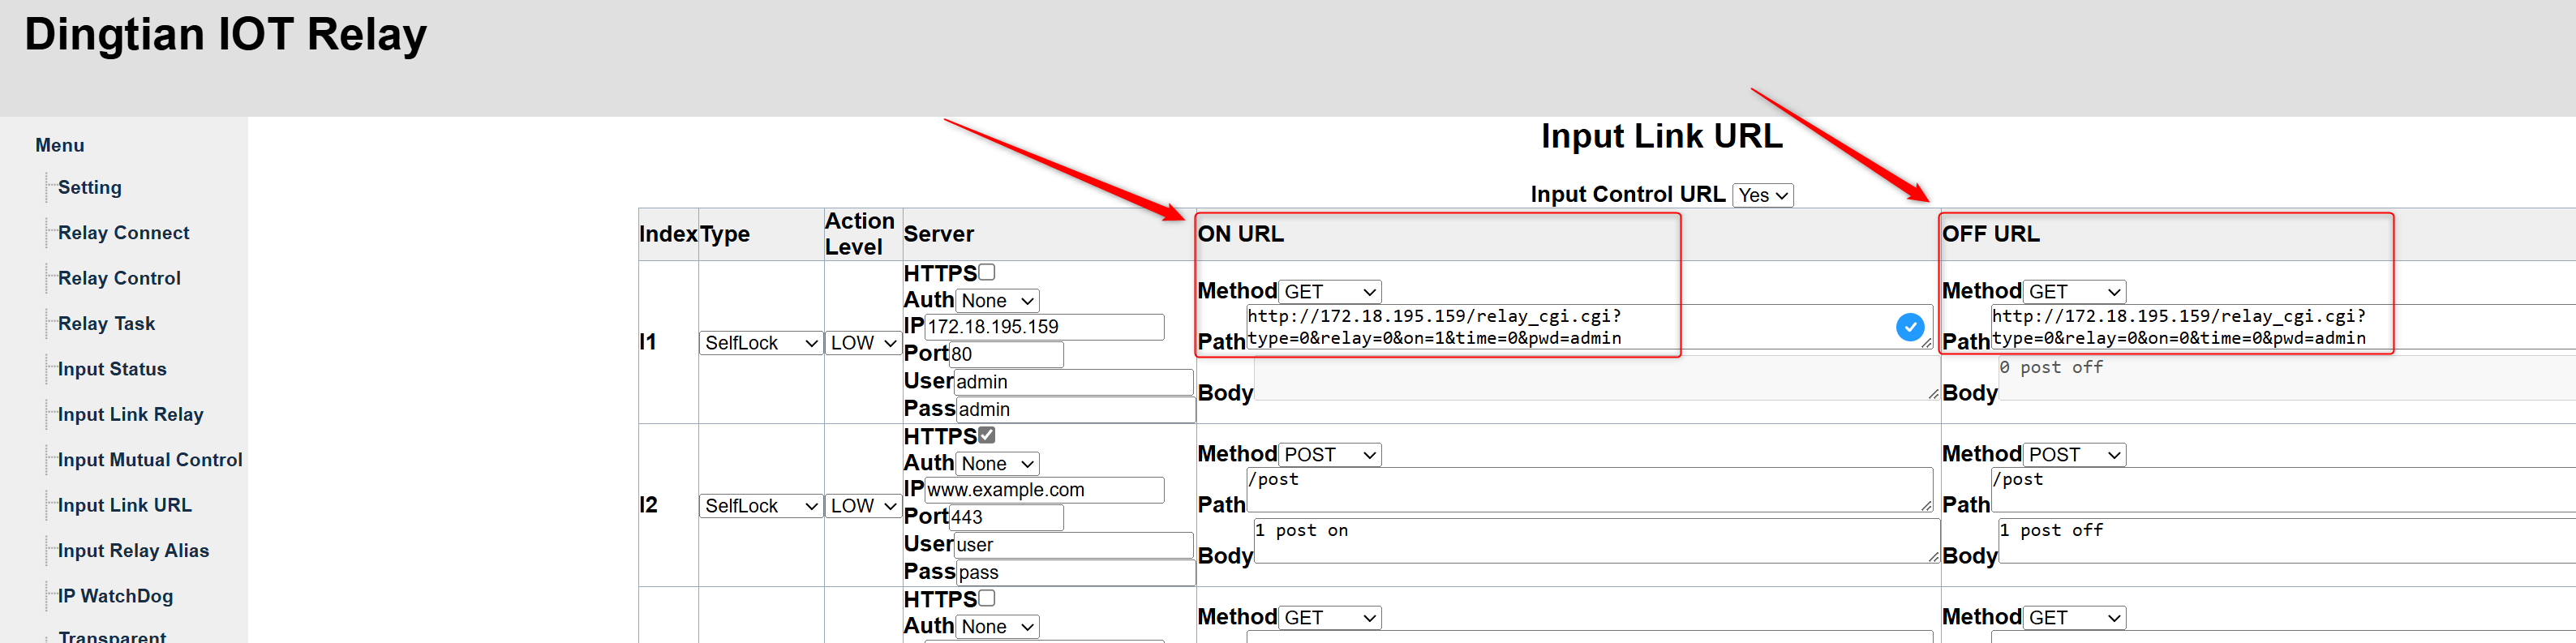Open the I2 Auth None dropdown
This screenshot has height=643, width=2576.
[997, 463]
